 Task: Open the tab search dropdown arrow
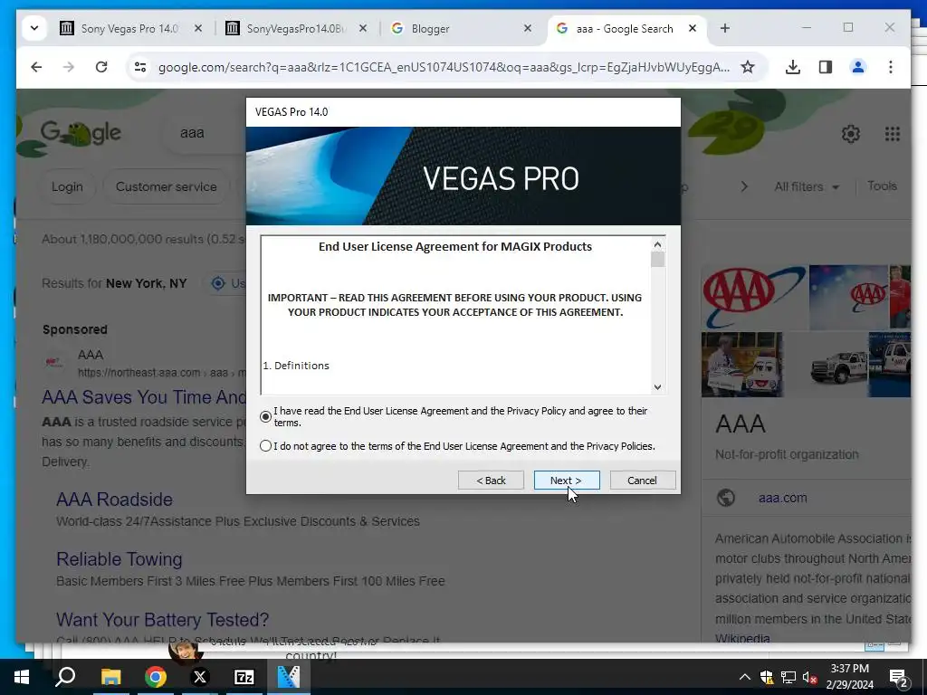pos(34,28)
